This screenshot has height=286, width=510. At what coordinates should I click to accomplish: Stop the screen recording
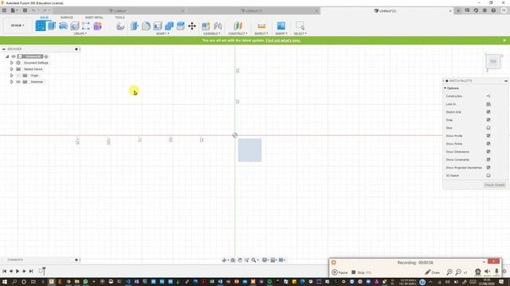[361, 272]
